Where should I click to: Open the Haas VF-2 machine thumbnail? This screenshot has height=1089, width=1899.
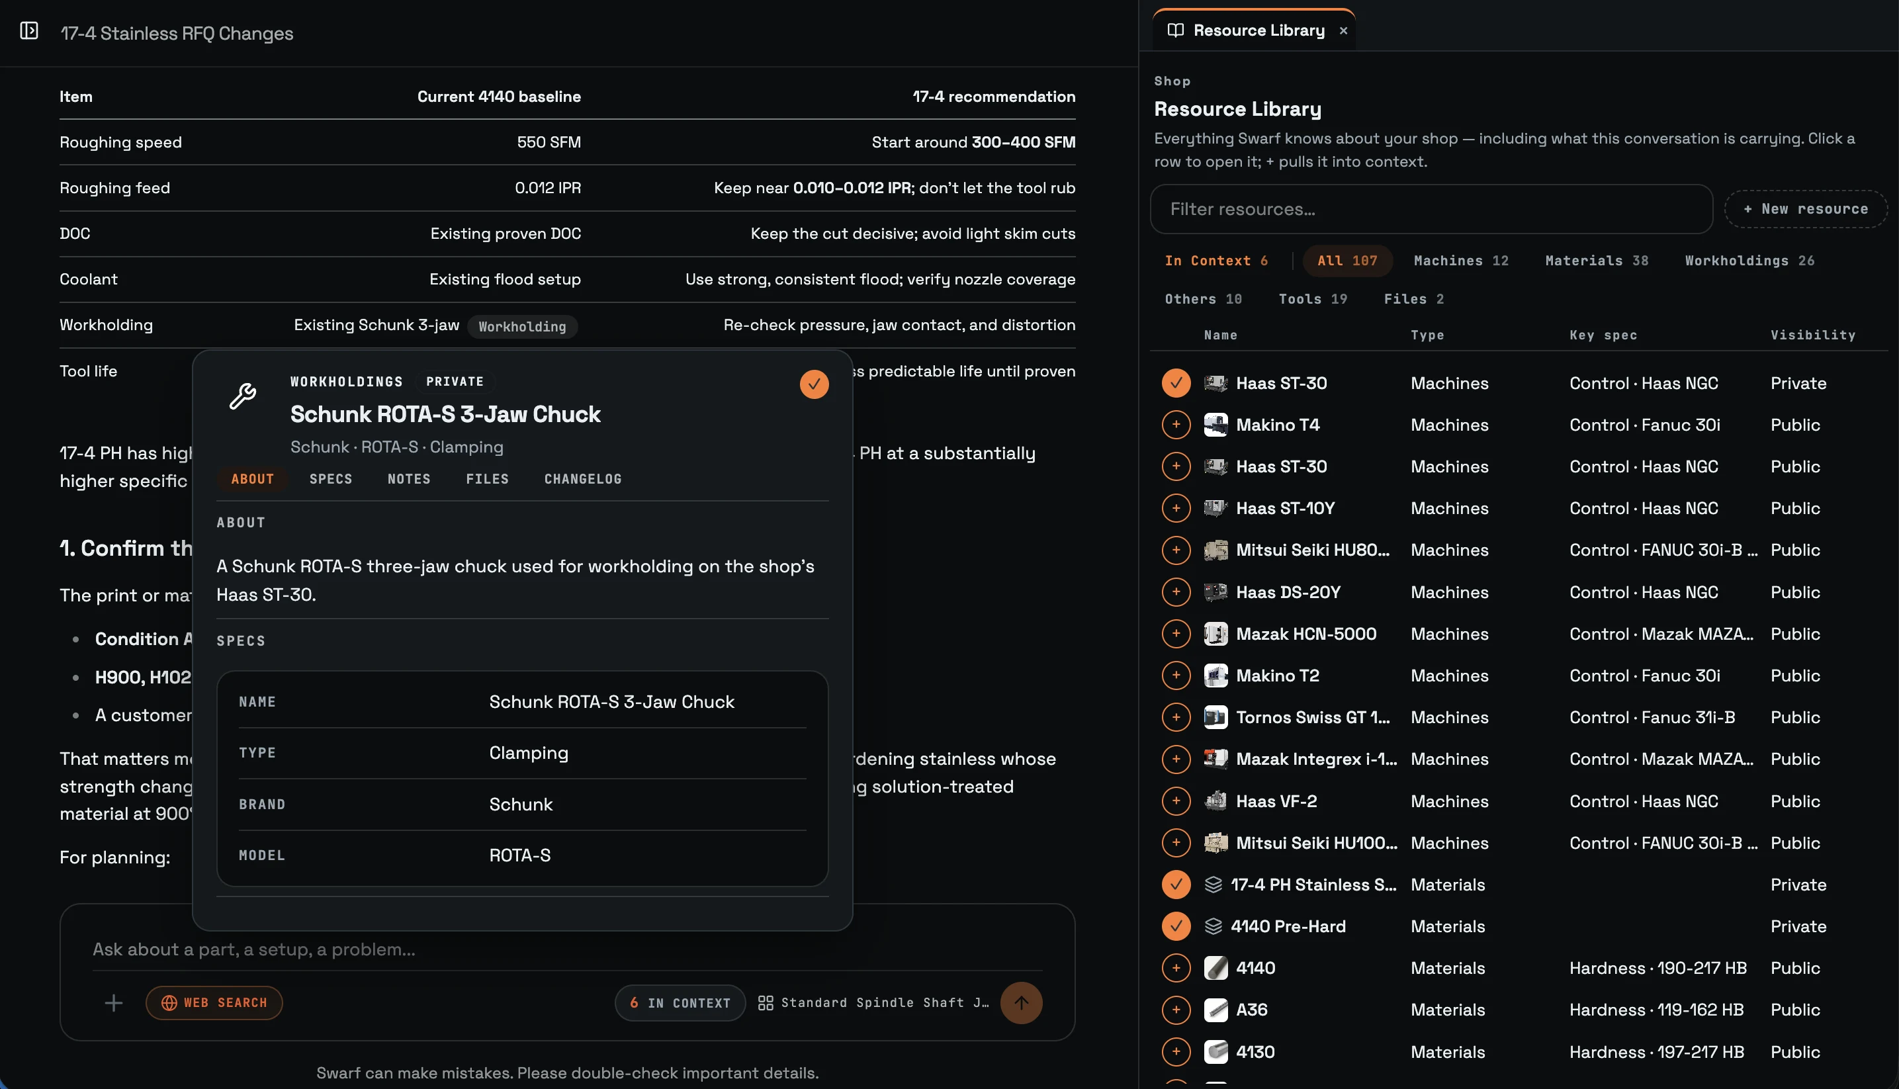(1215, 801)
